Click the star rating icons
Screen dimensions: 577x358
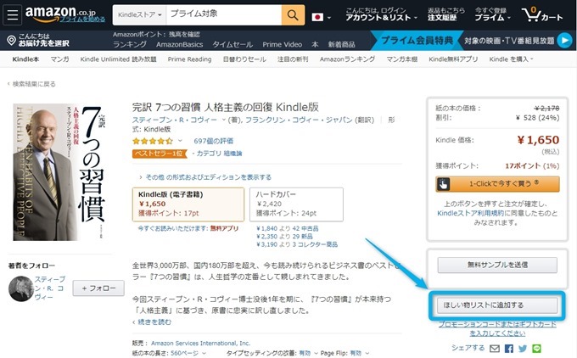pos(153,141)
